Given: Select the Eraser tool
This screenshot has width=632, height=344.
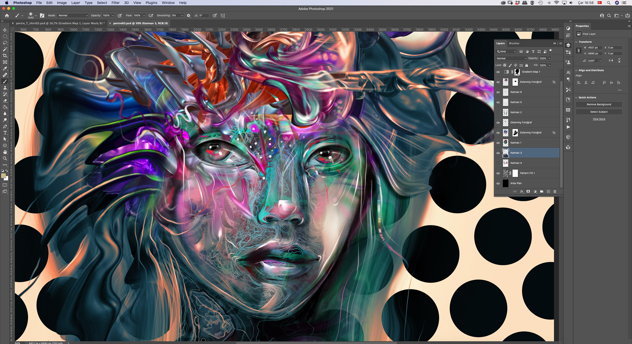Looking at the screenshot, I should [5, 100].
